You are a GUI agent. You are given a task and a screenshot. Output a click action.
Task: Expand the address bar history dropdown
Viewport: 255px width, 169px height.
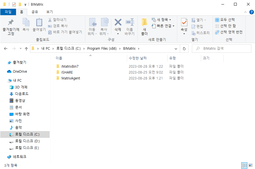point(176,49)
